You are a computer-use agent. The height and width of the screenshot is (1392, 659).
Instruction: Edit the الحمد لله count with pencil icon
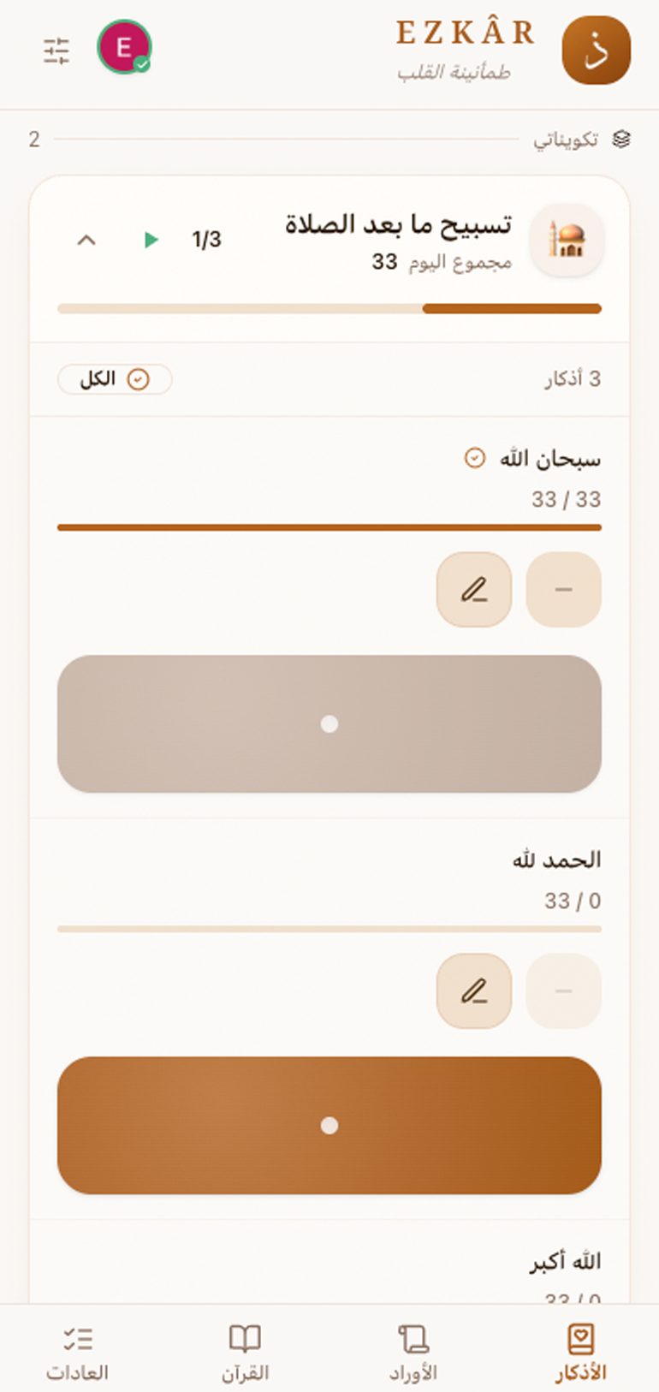pyautogui.click(x=474, y=990)
